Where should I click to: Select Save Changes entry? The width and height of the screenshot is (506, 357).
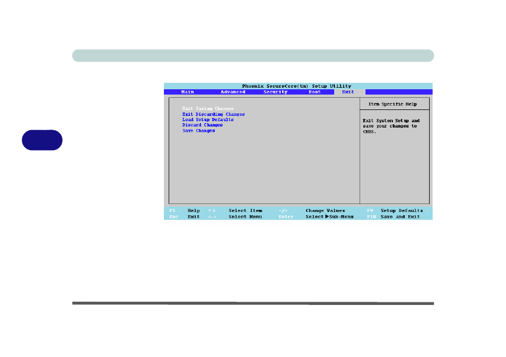(x=199, y=131)
